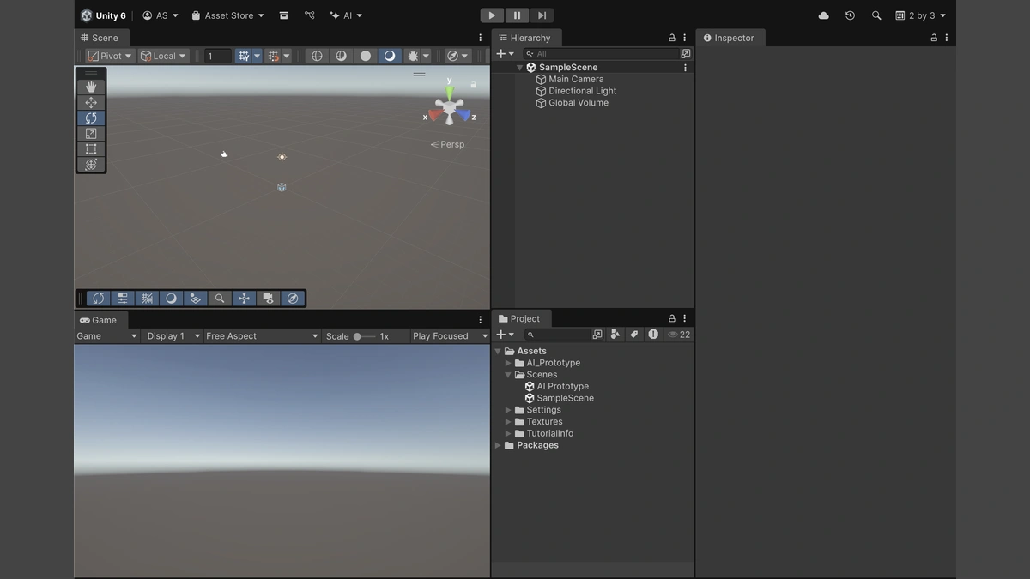Viewport: 1030px width, 579px height.
Task: Select the Move tool
Action: point(91,102)
